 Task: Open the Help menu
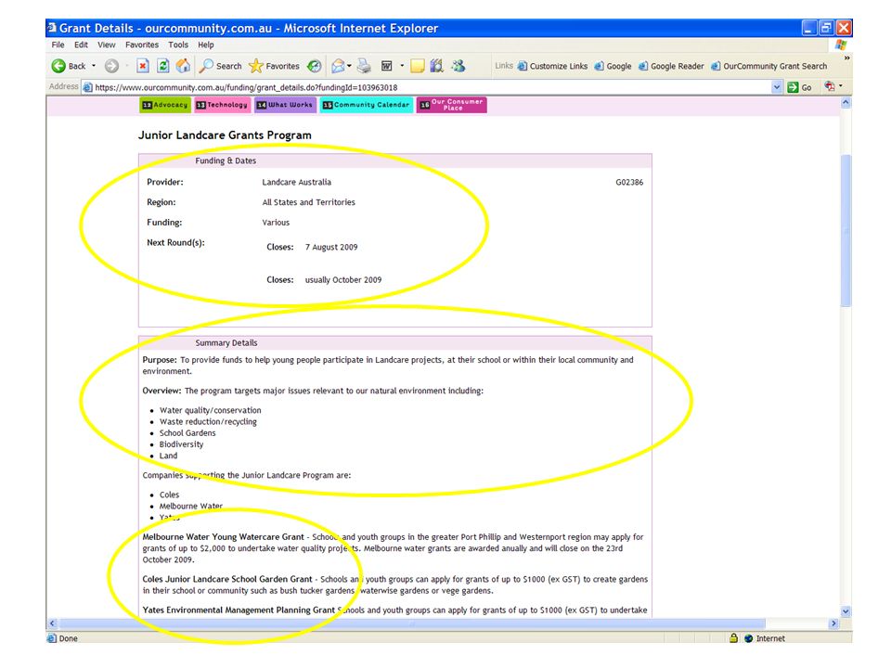coord(206,45)
